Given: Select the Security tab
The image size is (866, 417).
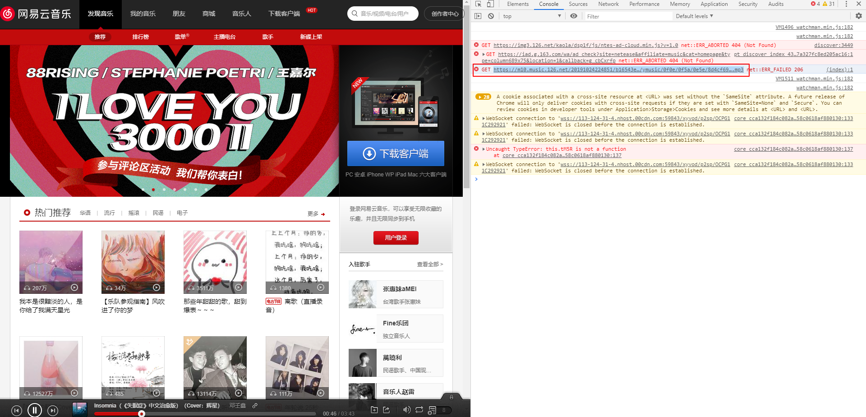Looking at the screenshot, I should (x=748, y=4).
